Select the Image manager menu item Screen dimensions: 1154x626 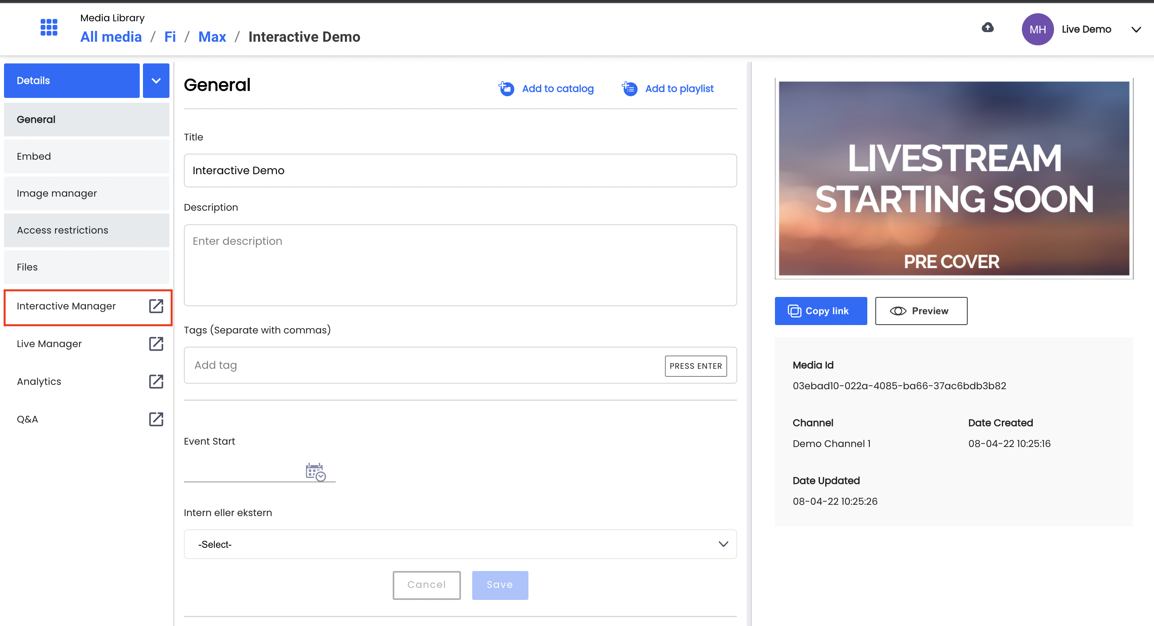tap(86, 193)
